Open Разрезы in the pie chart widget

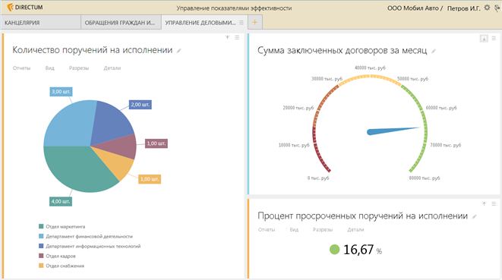pos(79,68)
